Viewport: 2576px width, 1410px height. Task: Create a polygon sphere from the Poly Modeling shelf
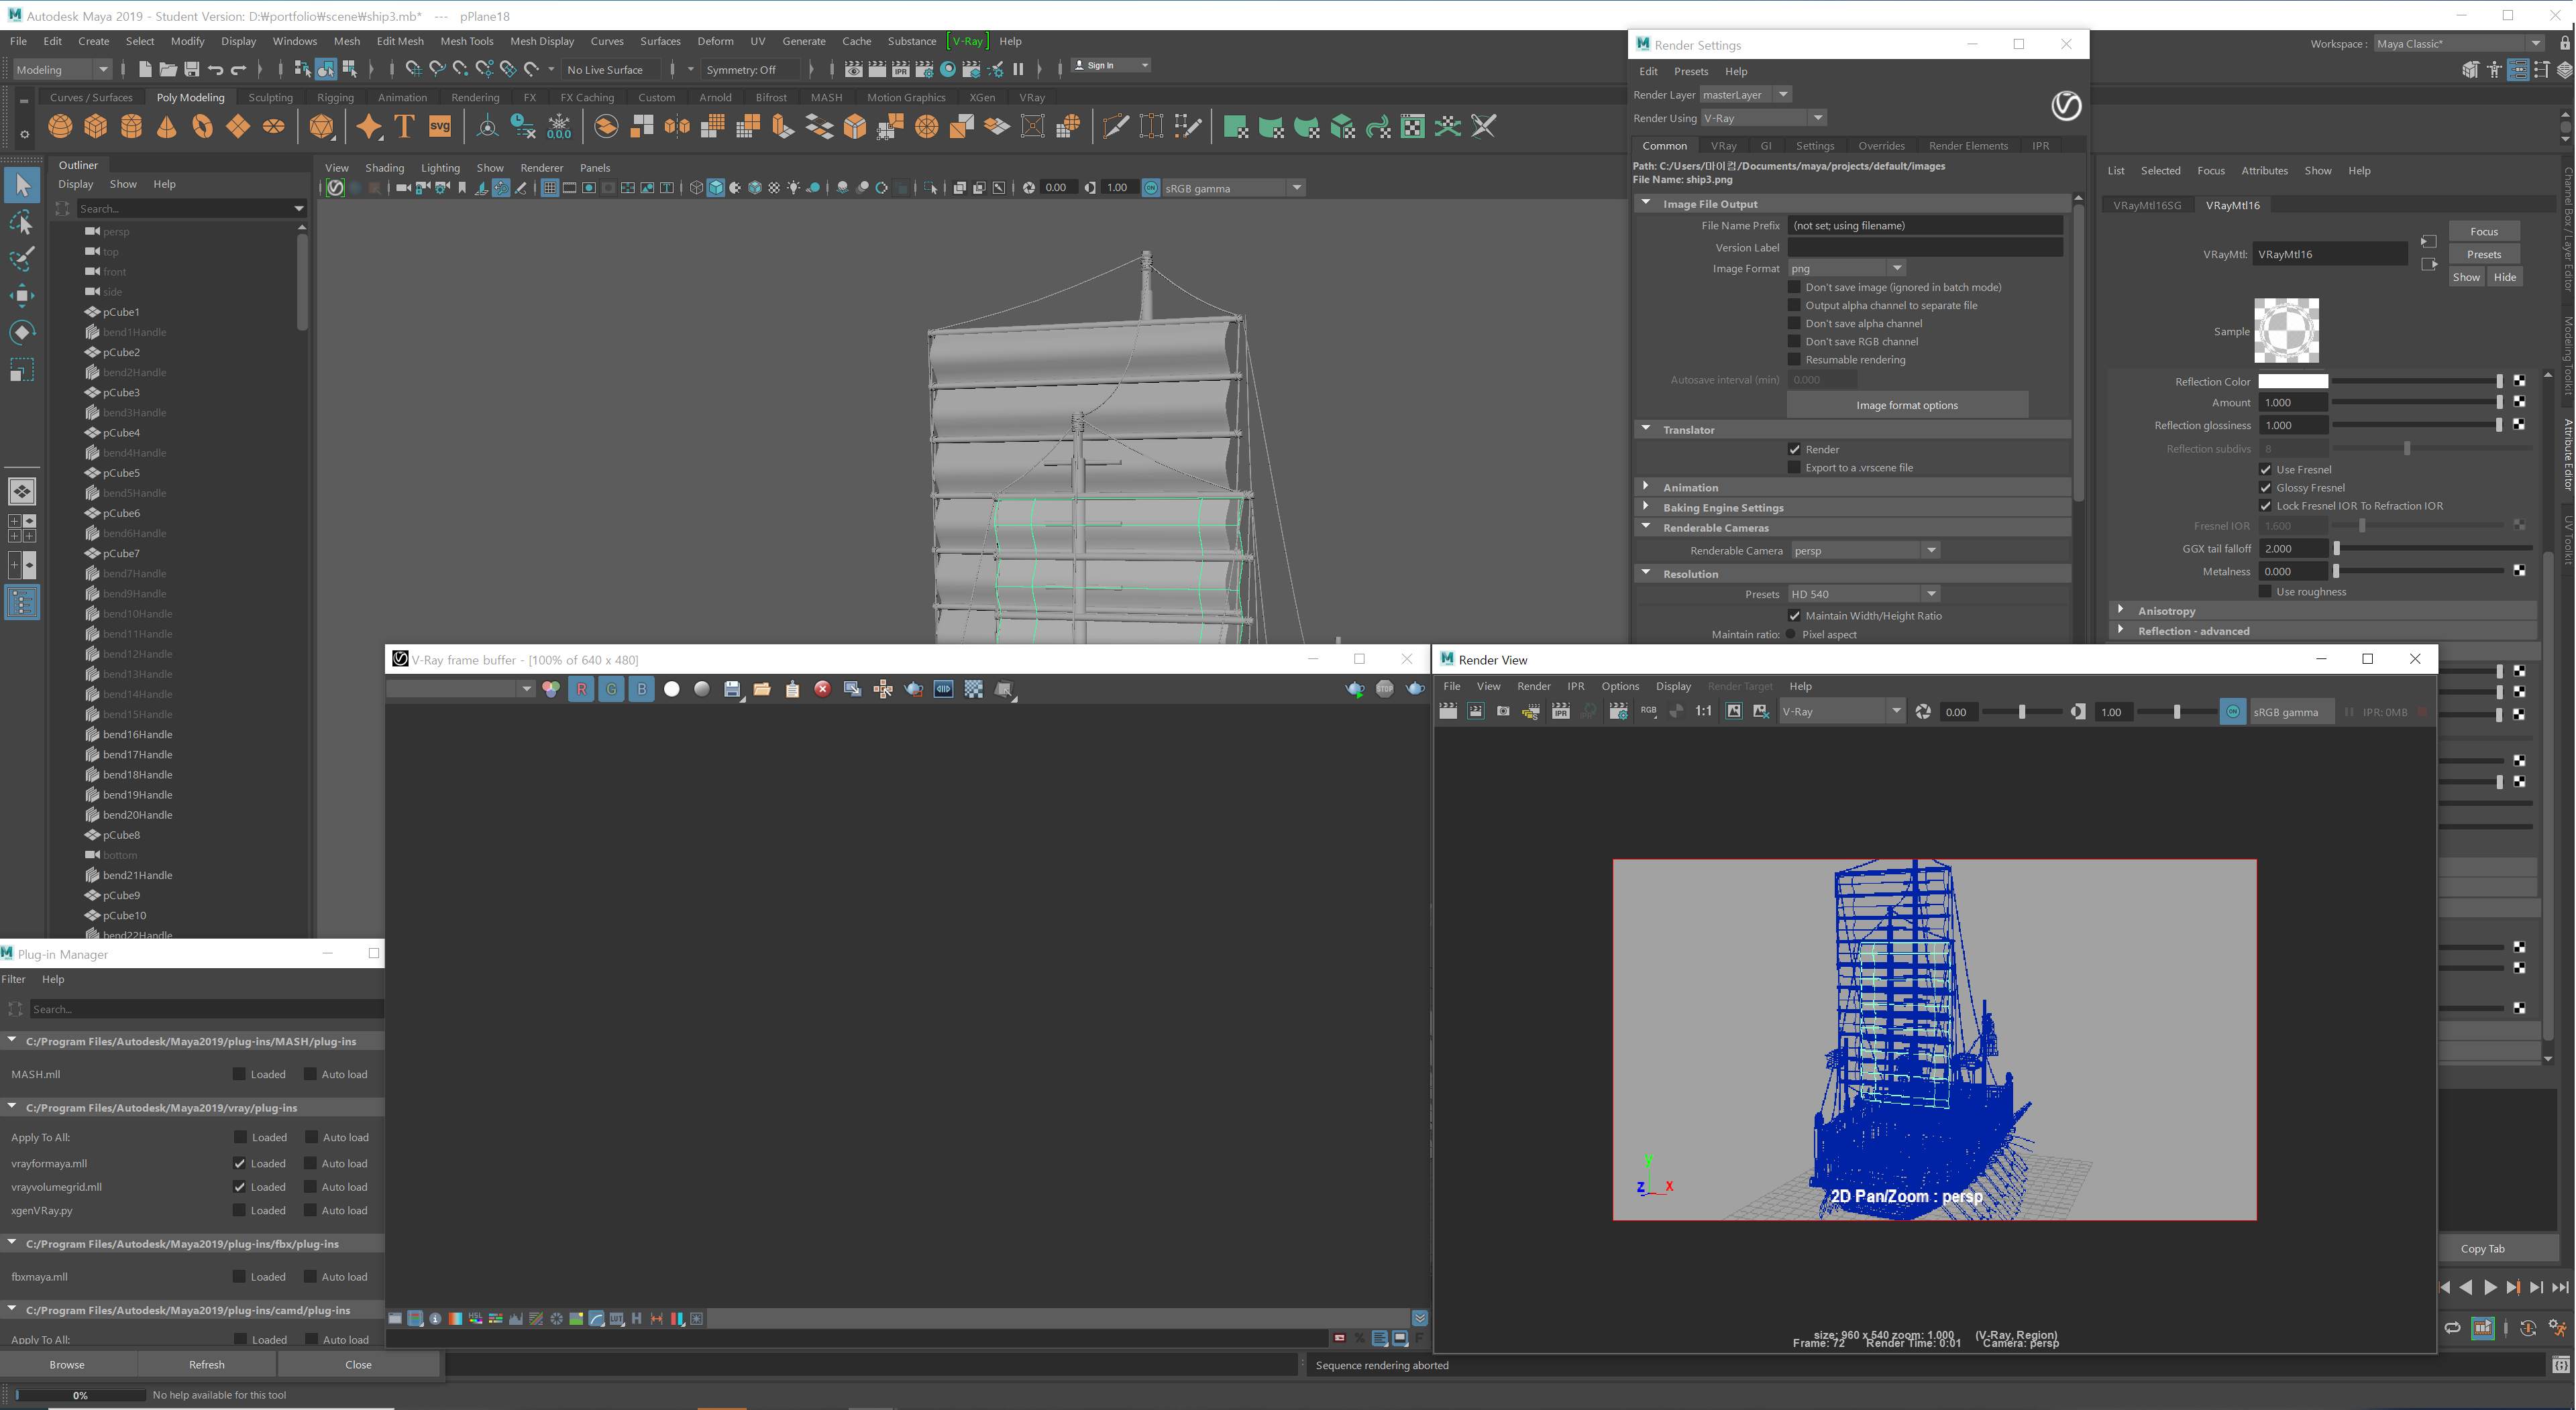(59, 126)
